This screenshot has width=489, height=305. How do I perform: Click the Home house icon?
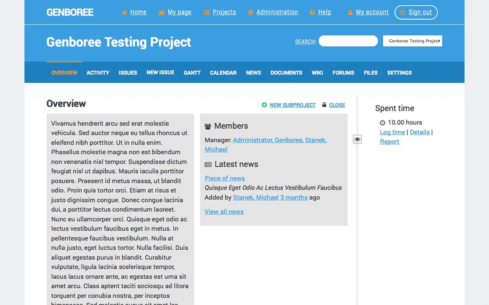pyautogui.click(x=124, y=13)
